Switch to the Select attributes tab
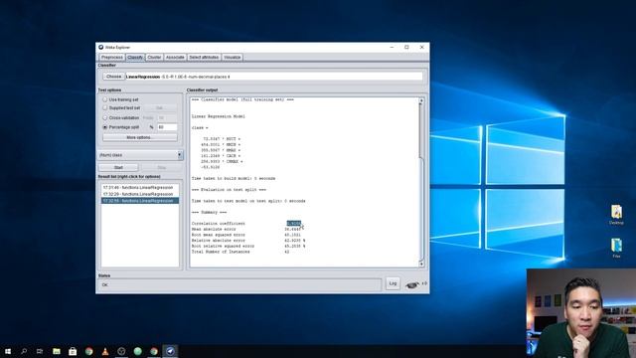The width and height of the screenshot is (636, 358). pos(204,58)
